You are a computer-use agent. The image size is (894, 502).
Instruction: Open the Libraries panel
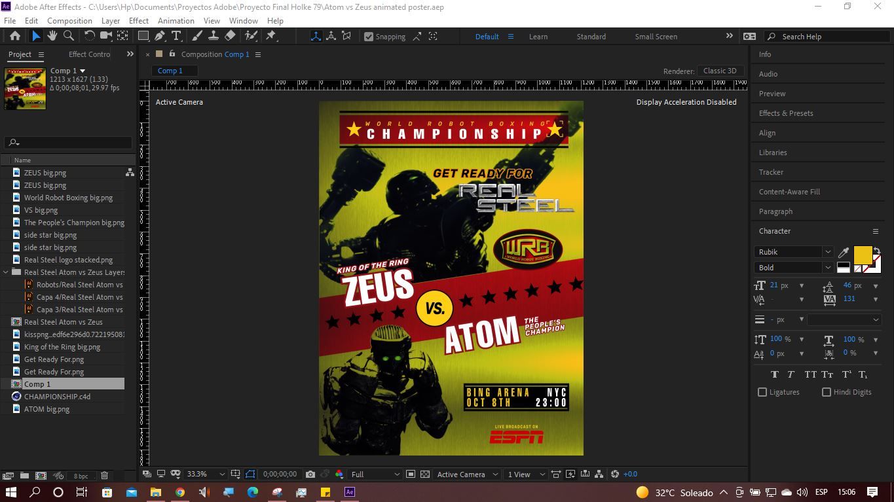773,152
